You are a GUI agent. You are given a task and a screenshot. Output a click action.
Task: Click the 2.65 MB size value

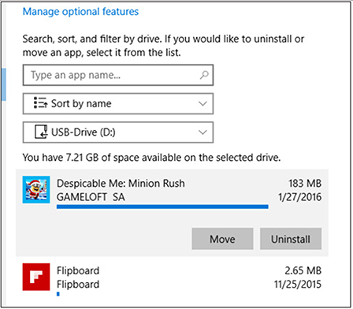click(303, 270)
